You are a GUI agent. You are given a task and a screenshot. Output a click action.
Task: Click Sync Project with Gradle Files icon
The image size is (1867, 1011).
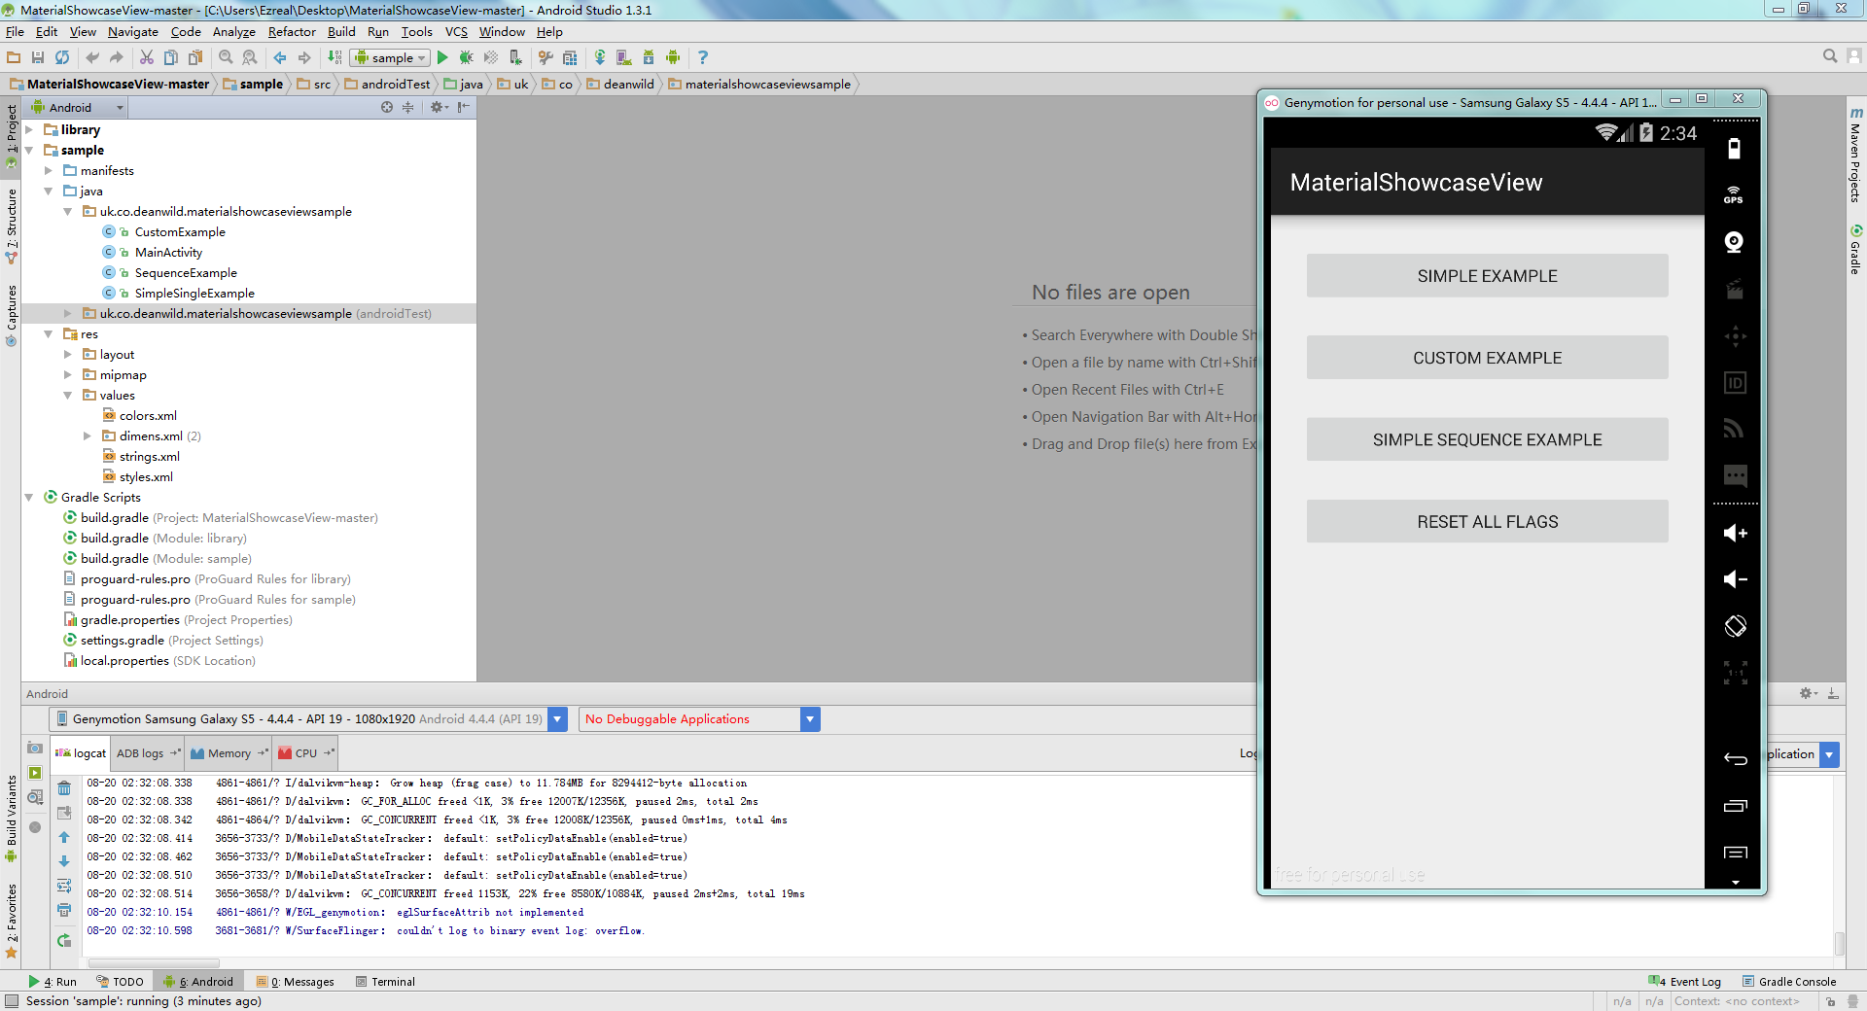[x=600, y=57]
